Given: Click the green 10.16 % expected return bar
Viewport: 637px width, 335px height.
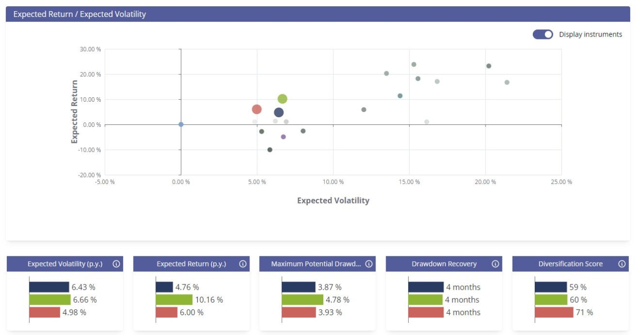Looking at the screenshot, I should coord(174,300).
